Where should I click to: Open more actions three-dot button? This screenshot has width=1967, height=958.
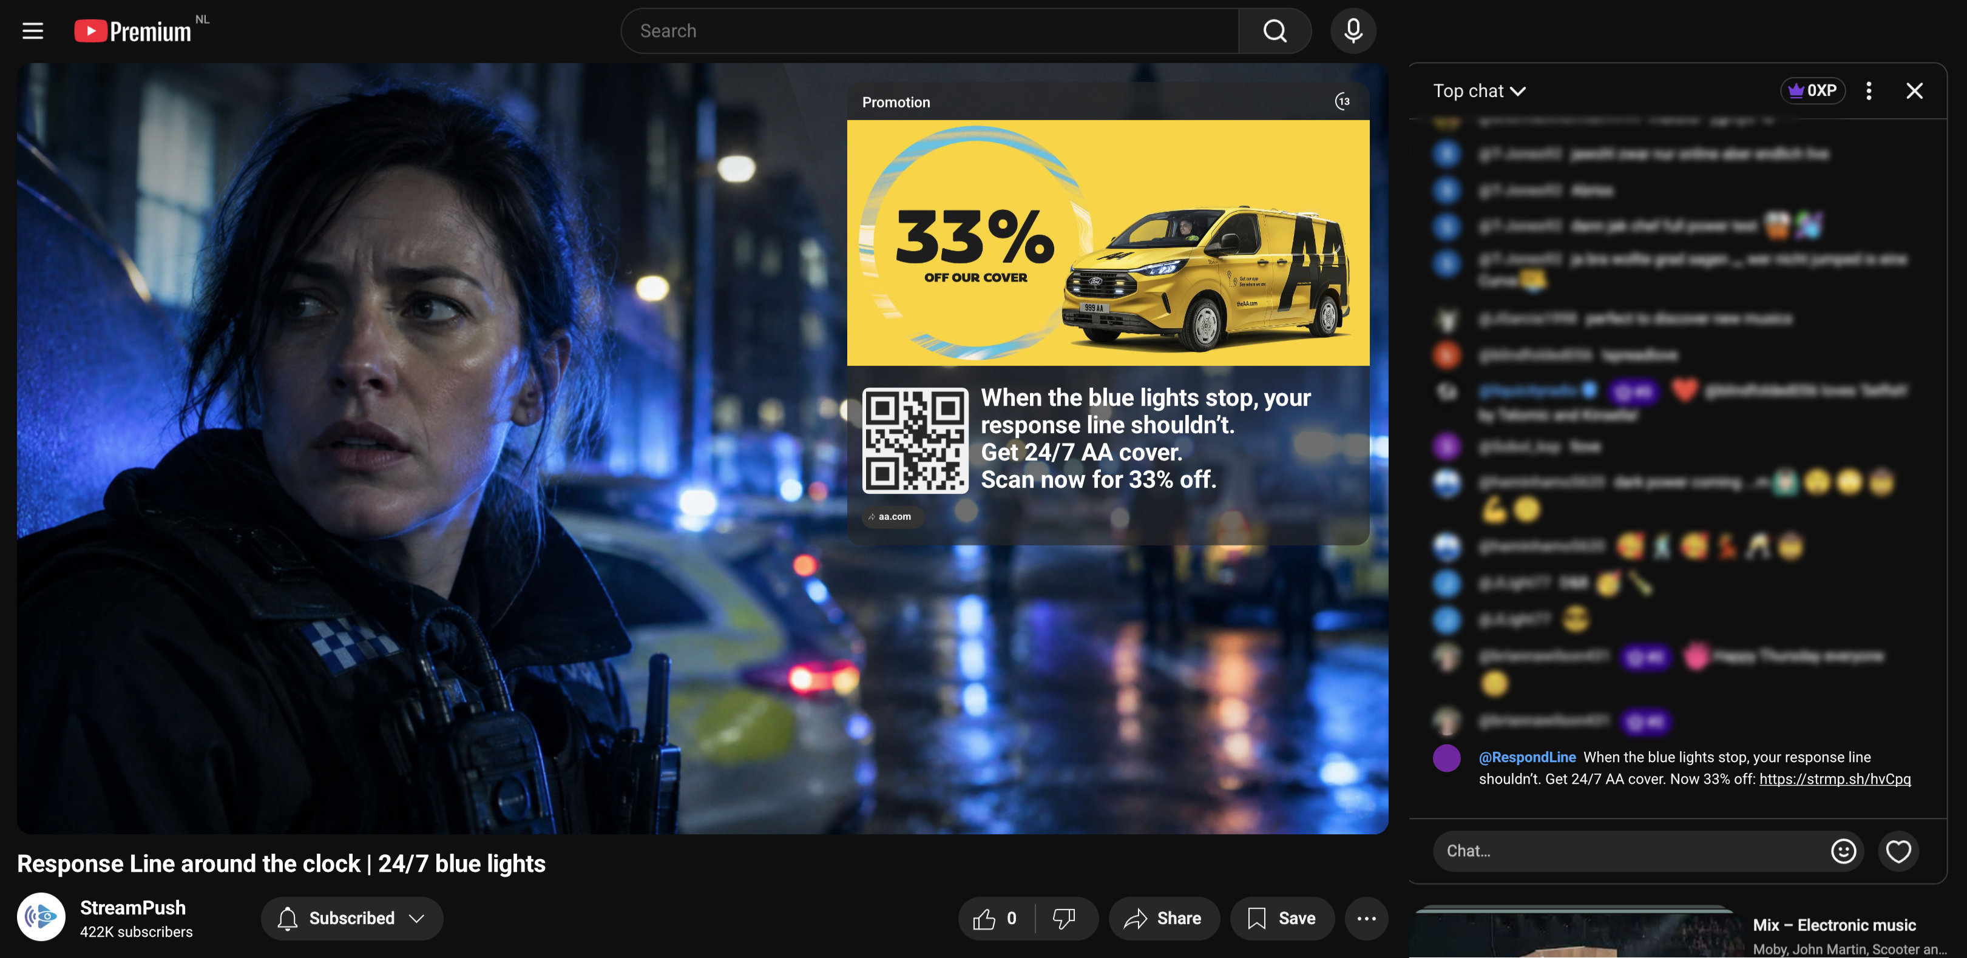tap(1366, 919)
